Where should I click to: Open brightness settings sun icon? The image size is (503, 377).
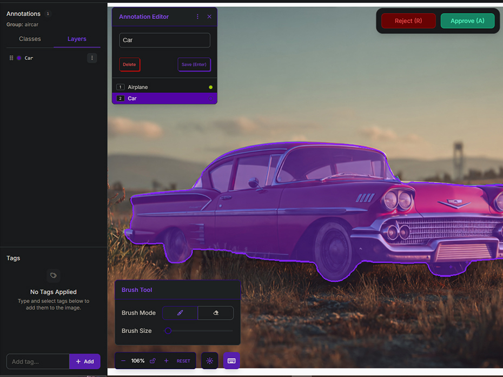pyautogui.click(x=210, y=361)
